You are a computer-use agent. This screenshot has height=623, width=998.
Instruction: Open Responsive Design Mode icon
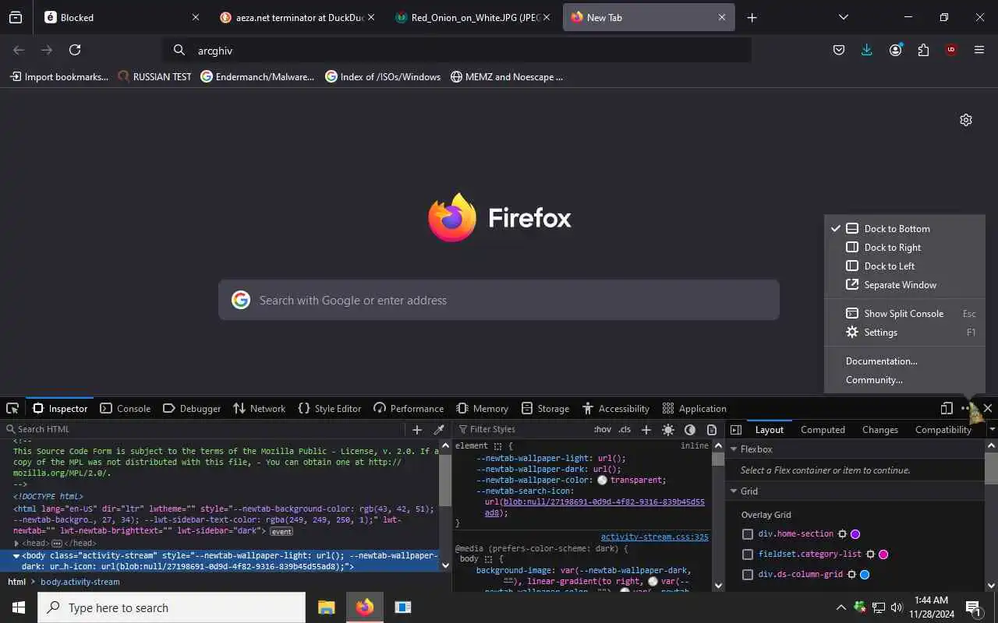pyautogui.click(x=947, y=408)
